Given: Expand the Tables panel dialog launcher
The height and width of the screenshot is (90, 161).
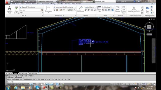Looking at the screenshot, I should (113, 15).
